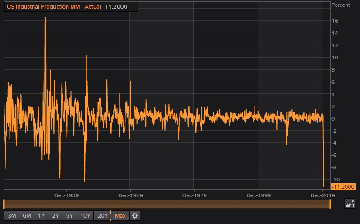Set range to 1Y
This screenshot has height=224, width=360.
[41, 216]
